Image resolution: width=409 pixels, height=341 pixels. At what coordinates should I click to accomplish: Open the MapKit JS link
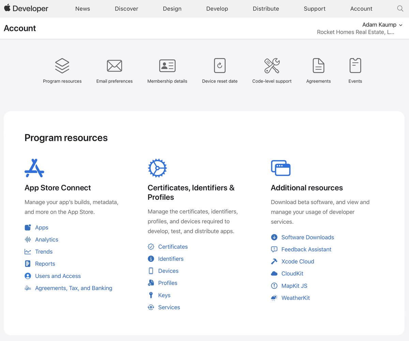tap(294, 286)
